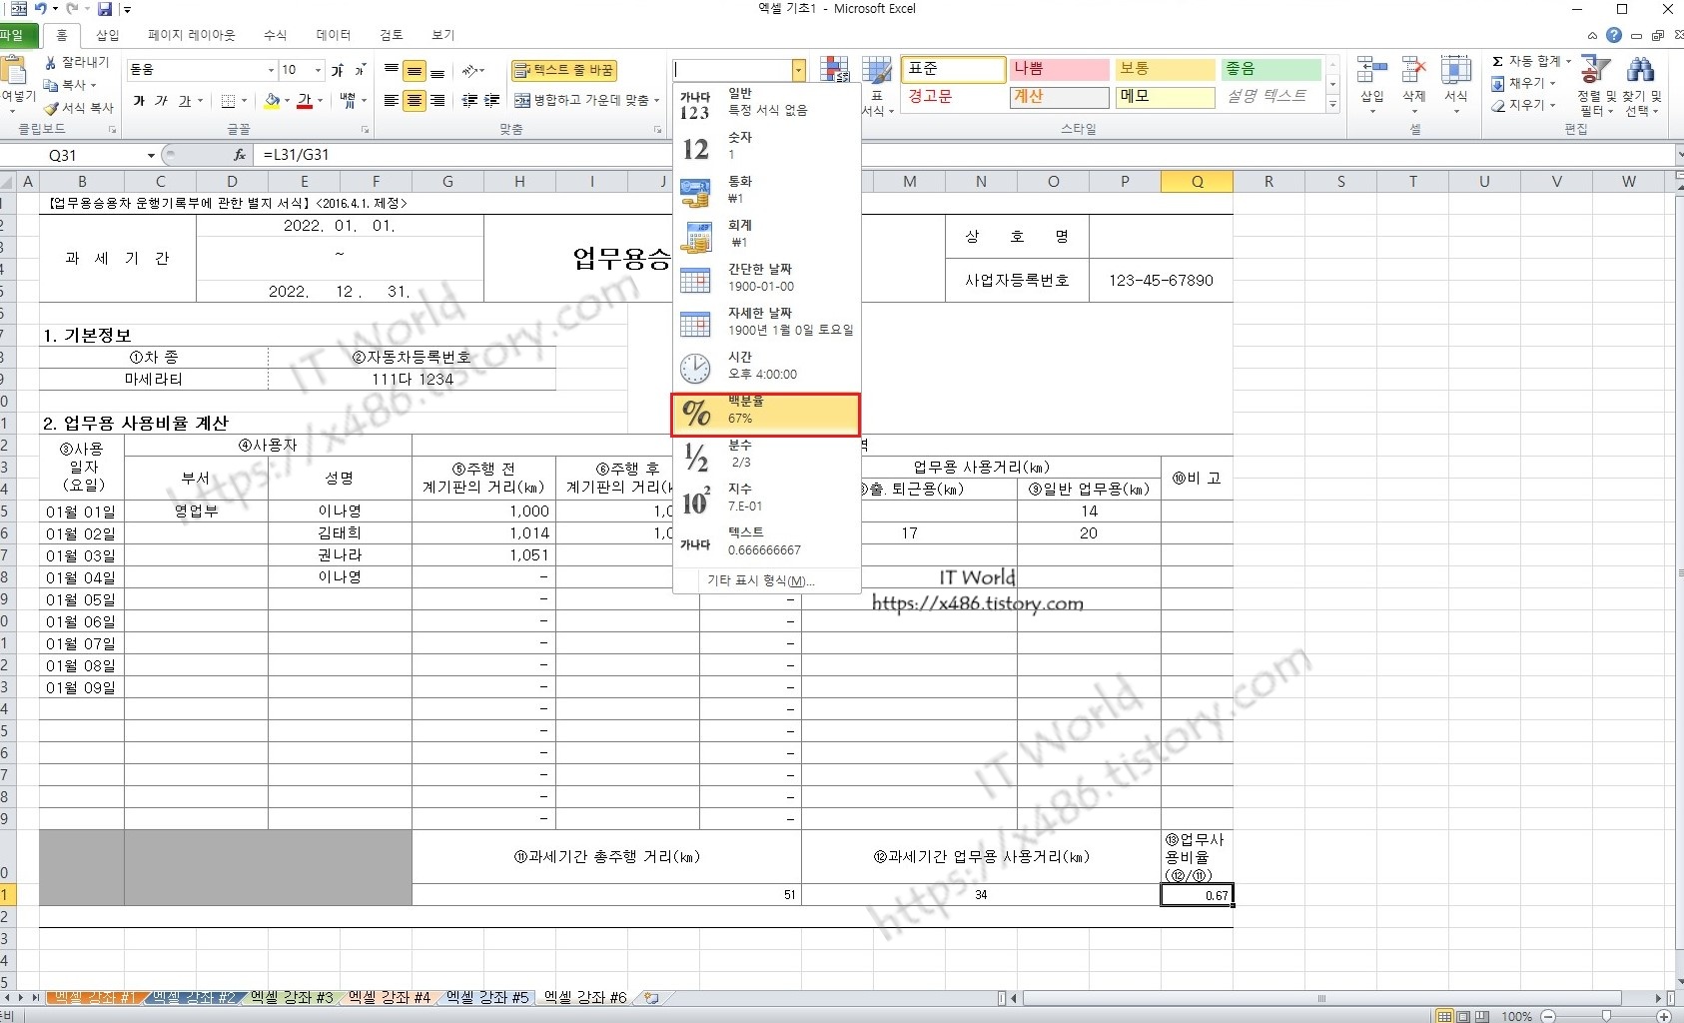Switch to sheet tab 엑셀 강좌 #5
Image resolution: width=1684 pixels, height=1023 pixels.
click(487, 997)
